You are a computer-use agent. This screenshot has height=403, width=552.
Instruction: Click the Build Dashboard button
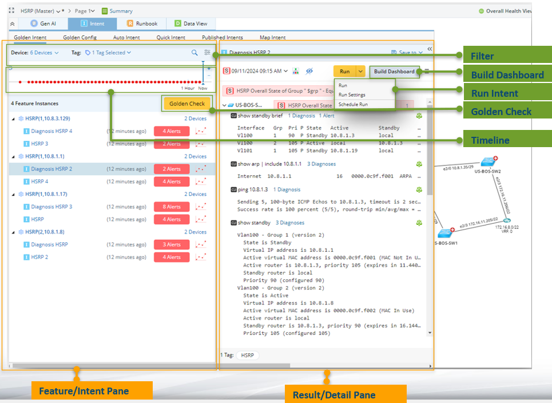pyautogui.click(x=394, y=72)
